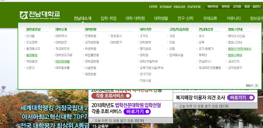Expand the 연구·산학 main menu
This screenshot has width=263, height=128.
tap(185, 18)
